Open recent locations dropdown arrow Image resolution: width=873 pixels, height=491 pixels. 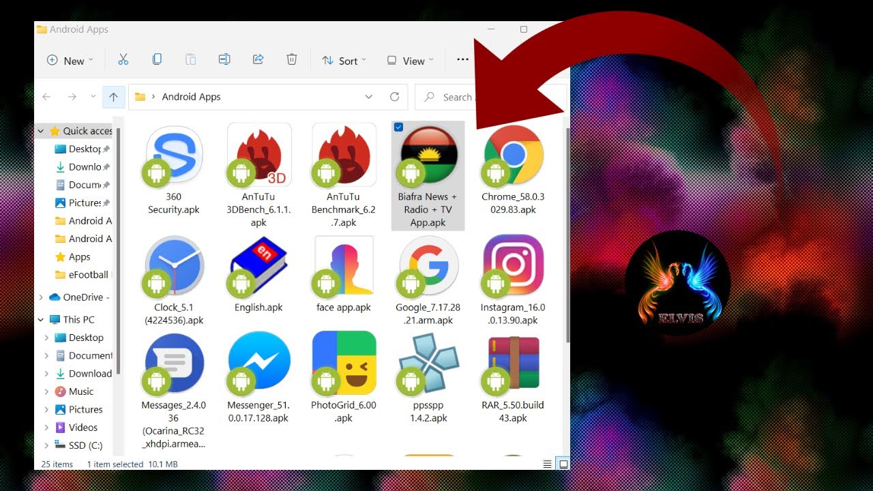click(x=93, y=97)
